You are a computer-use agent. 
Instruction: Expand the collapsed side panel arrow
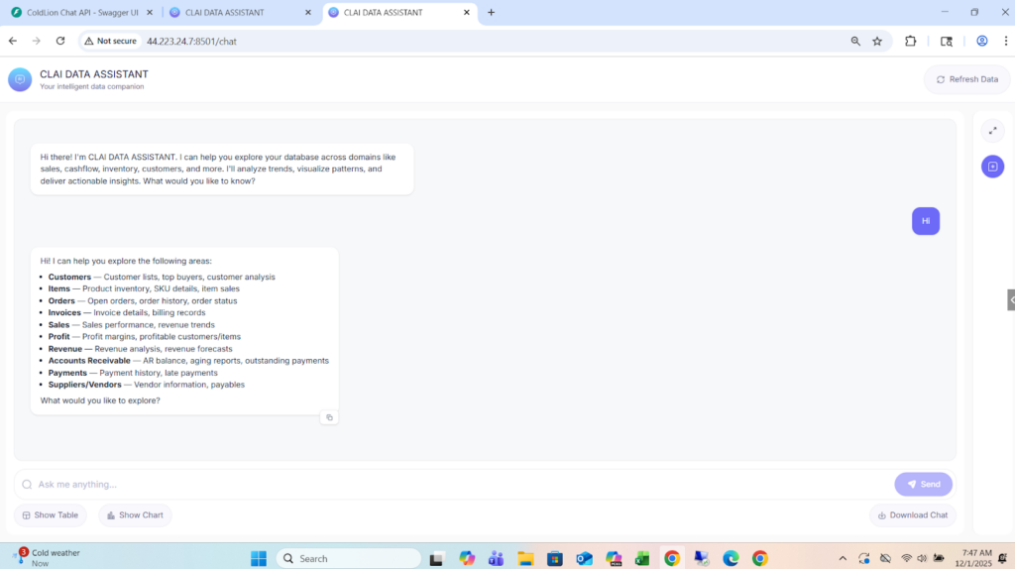tap(1010, 299)
